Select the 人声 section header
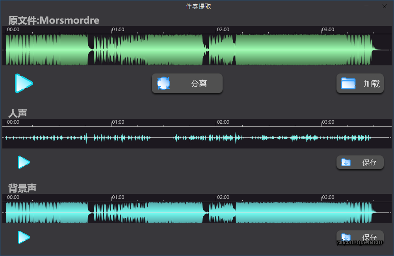The width and height of the screenshot is (394, 256). (17, 113)
